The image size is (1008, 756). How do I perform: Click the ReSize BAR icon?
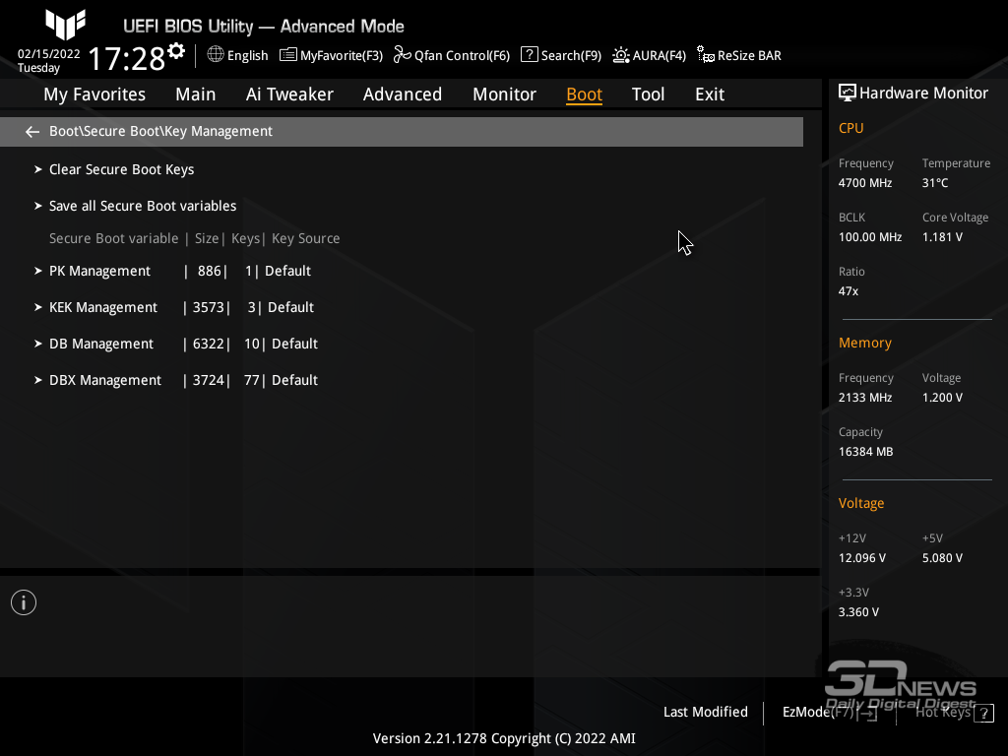(x=705, y=55)
